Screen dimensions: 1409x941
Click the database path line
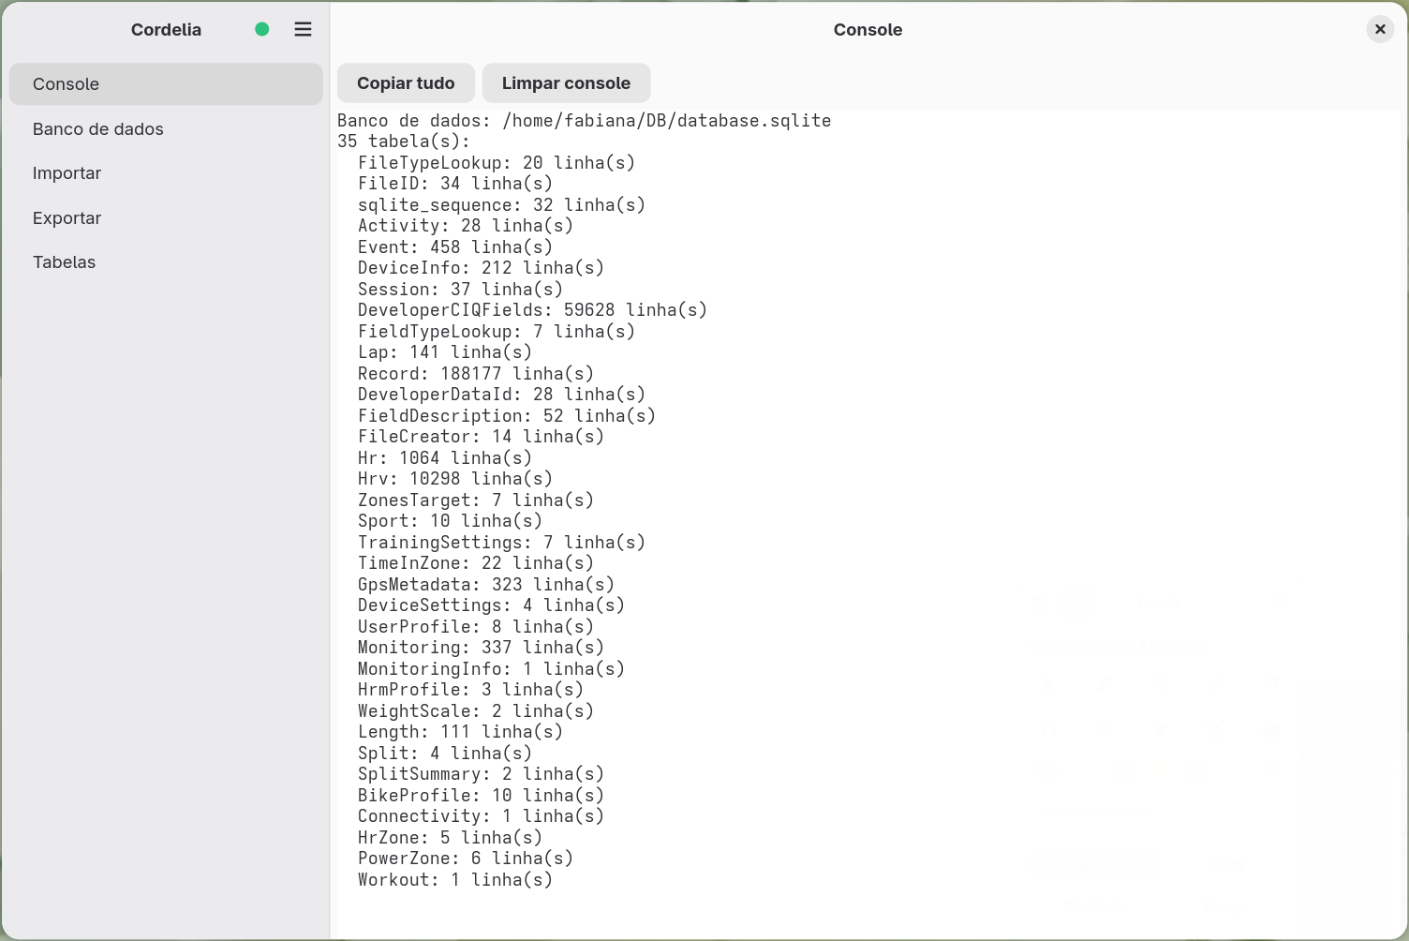585,121
